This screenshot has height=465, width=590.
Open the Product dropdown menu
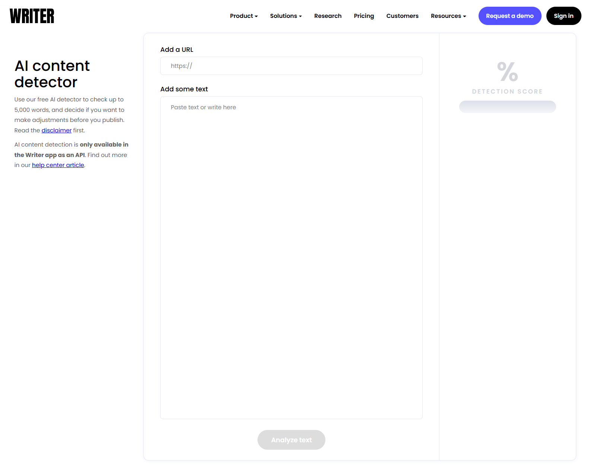click(x=244, y=16)
